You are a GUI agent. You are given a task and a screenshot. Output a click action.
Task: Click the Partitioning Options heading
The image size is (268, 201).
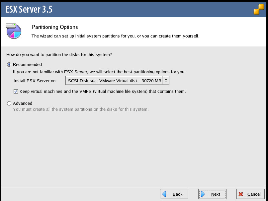(x=54, y=27)
